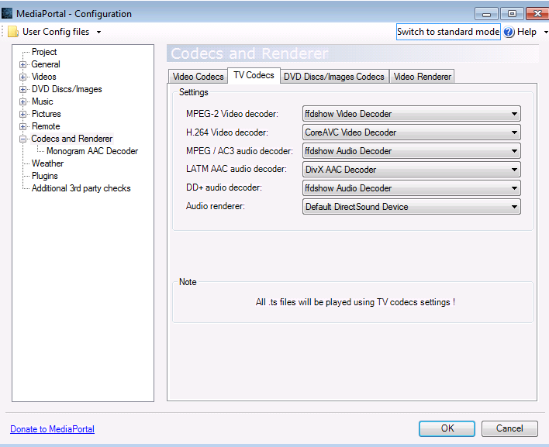This screenshot has width=549, height=447.
Task: Click the Donate to MediaPortal link
Action: point(52,429)
